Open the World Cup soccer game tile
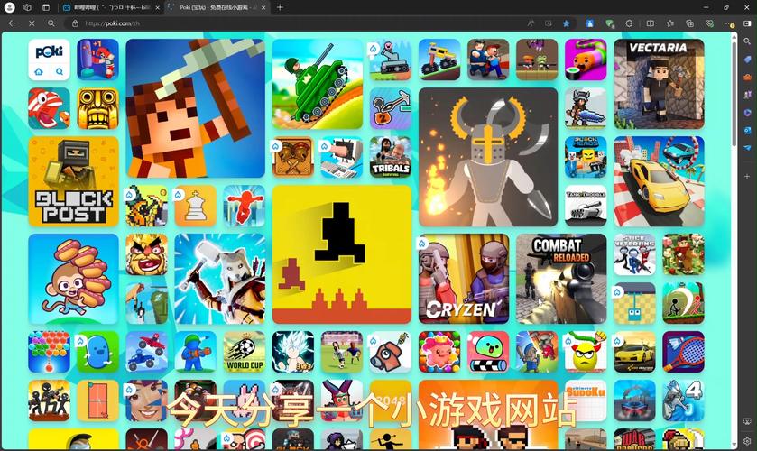Screen dimensions: 757x451 [245, 352]
